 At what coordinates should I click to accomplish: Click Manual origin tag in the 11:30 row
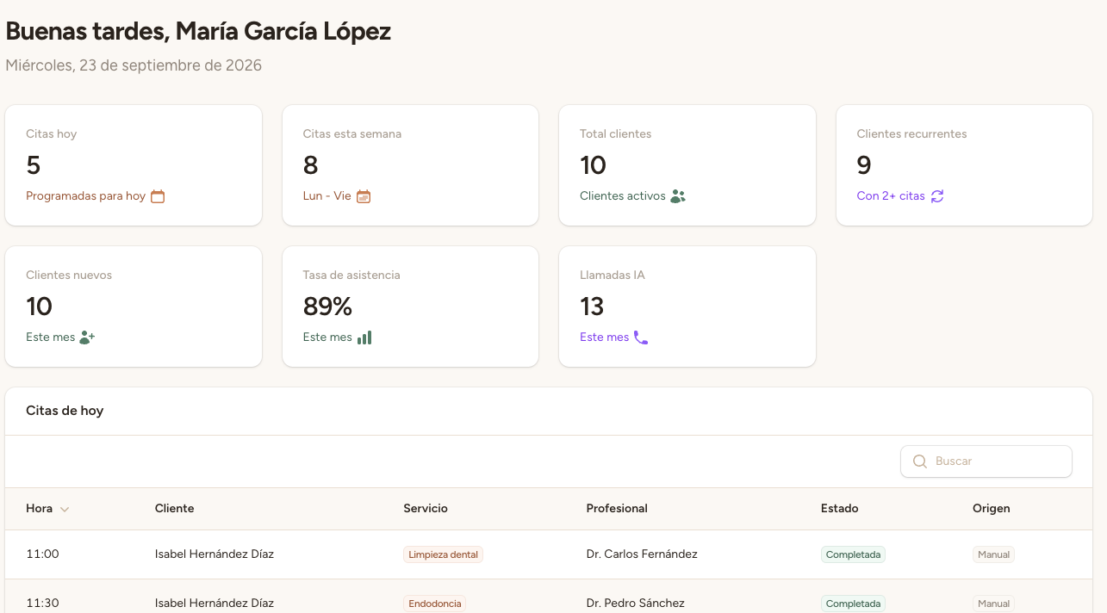993,604
